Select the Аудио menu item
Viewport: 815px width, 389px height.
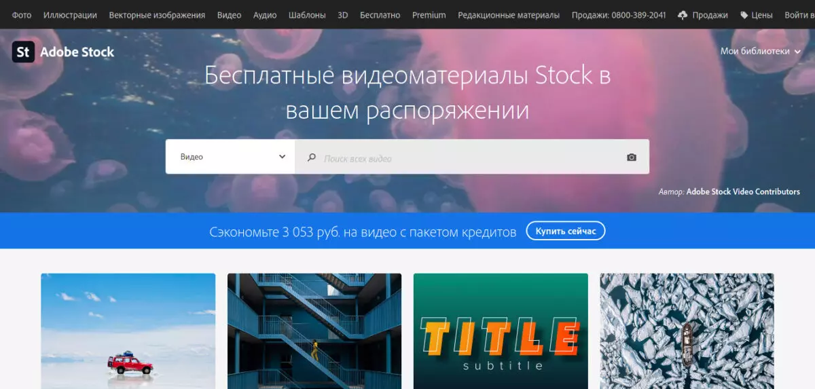265,15
